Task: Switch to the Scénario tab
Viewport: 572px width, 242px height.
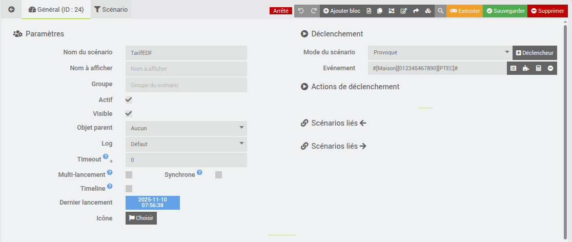Action: click(x=111, y=10)
